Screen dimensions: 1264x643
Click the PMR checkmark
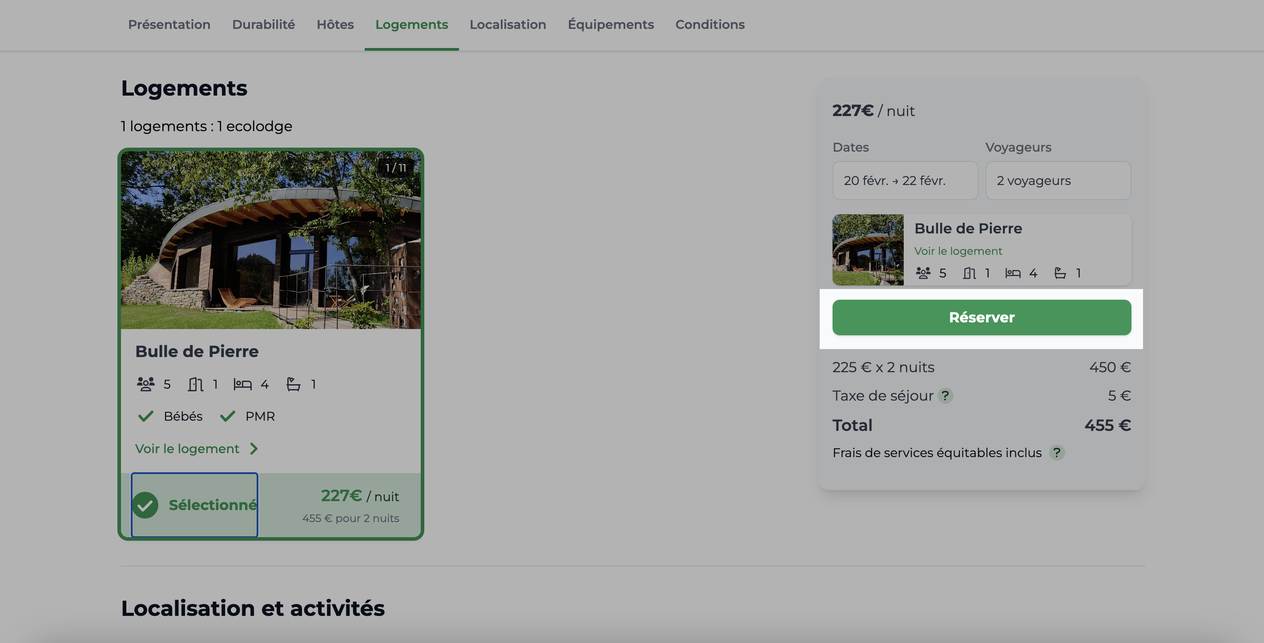tap(228, 416)
